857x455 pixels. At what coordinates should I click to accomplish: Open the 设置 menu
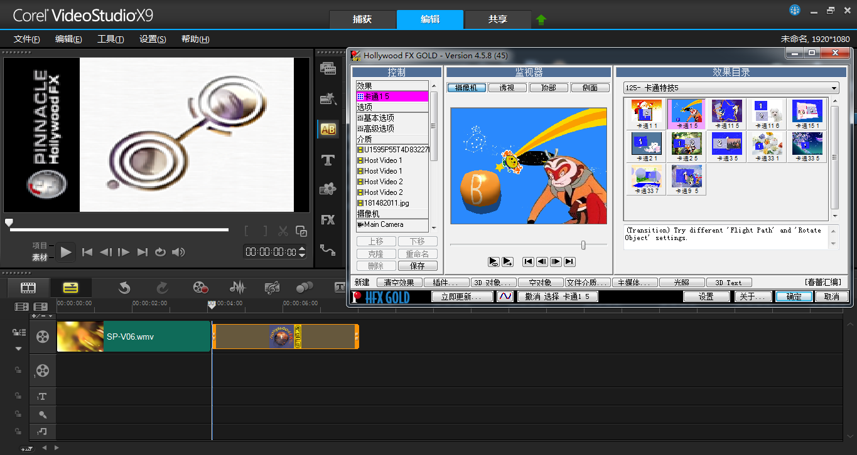153,39
